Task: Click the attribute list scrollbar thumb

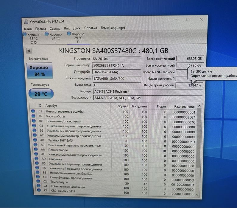Action: pyautogui.click(x=199, y=138)
